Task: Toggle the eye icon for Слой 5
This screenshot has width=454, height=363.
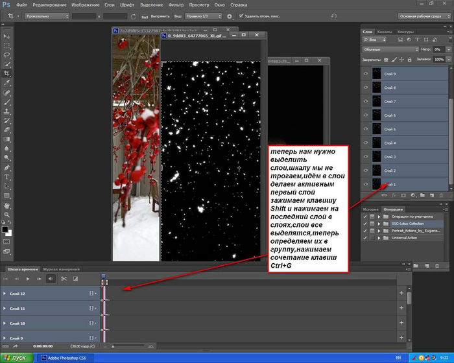Action: coord(365,129)
